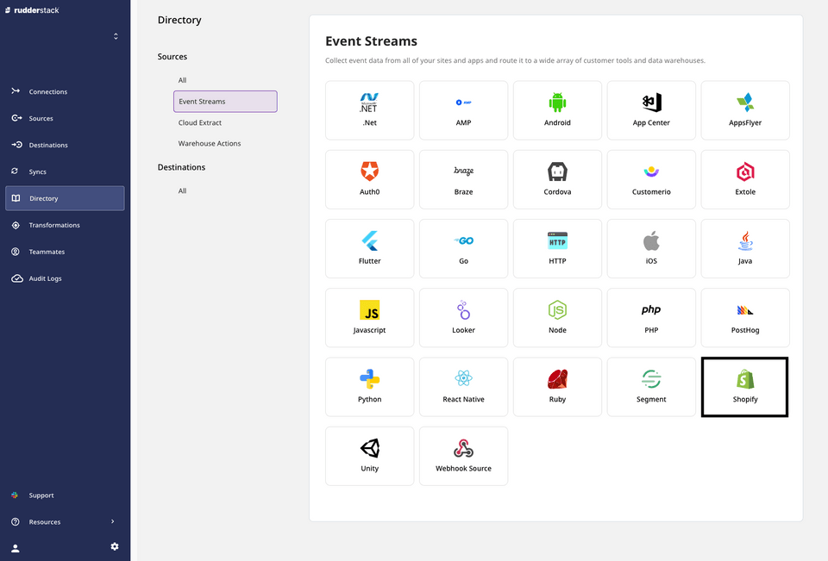Open the Segment source tile

pos(651,386)
